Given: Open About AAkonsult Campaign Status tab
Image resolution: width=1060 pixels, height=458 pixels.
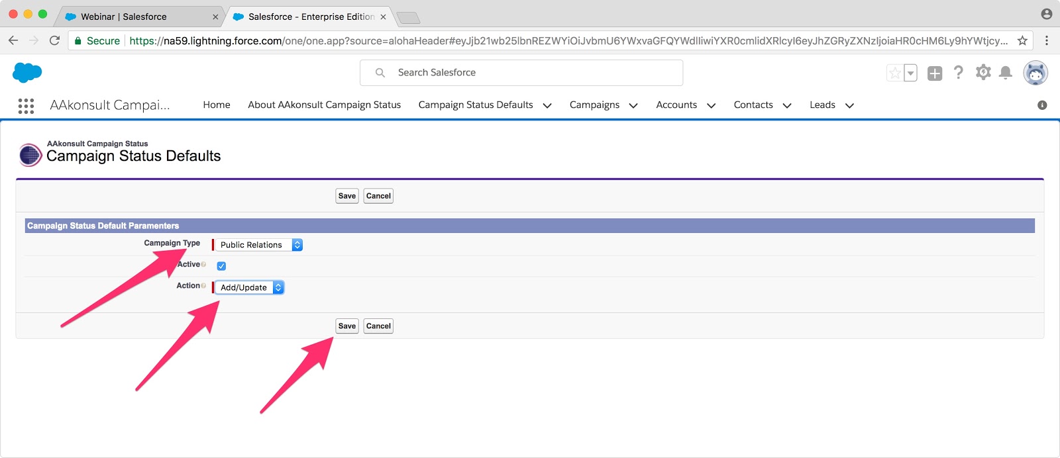Looking at the screenshot, I should click(324, 105).
